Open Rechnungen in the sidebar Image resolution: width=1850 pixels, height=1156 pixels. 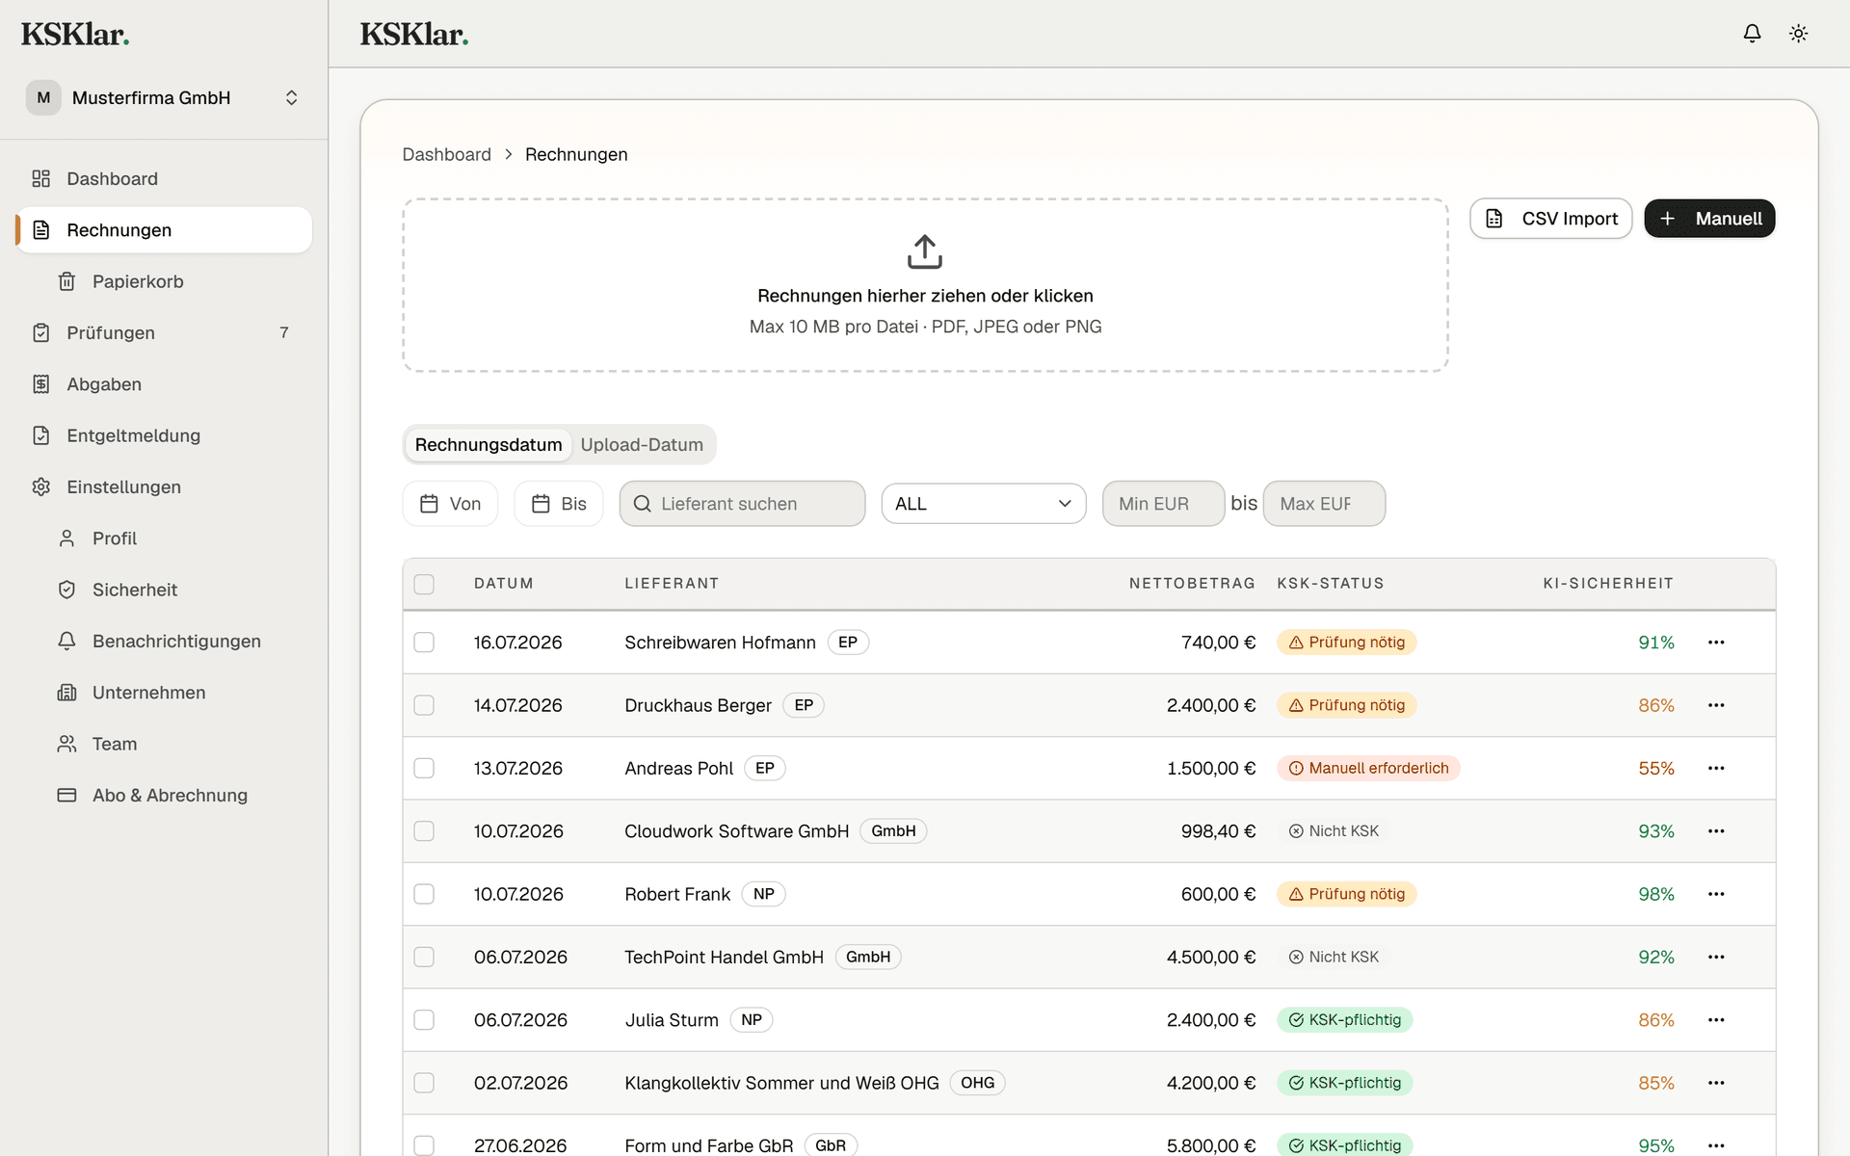(x=164, y=230)
